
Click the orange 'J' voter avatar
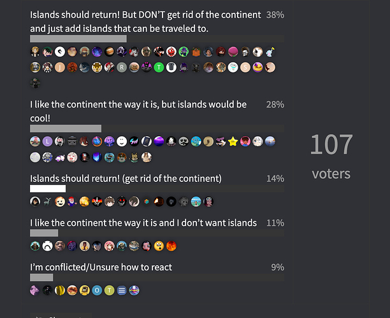tap(60, 67)
